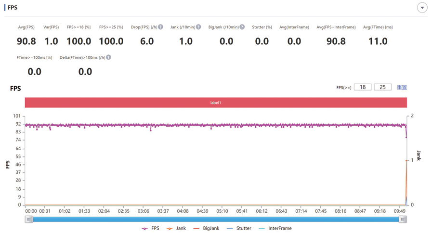Click left handle of time range slider

coord(29,219)
